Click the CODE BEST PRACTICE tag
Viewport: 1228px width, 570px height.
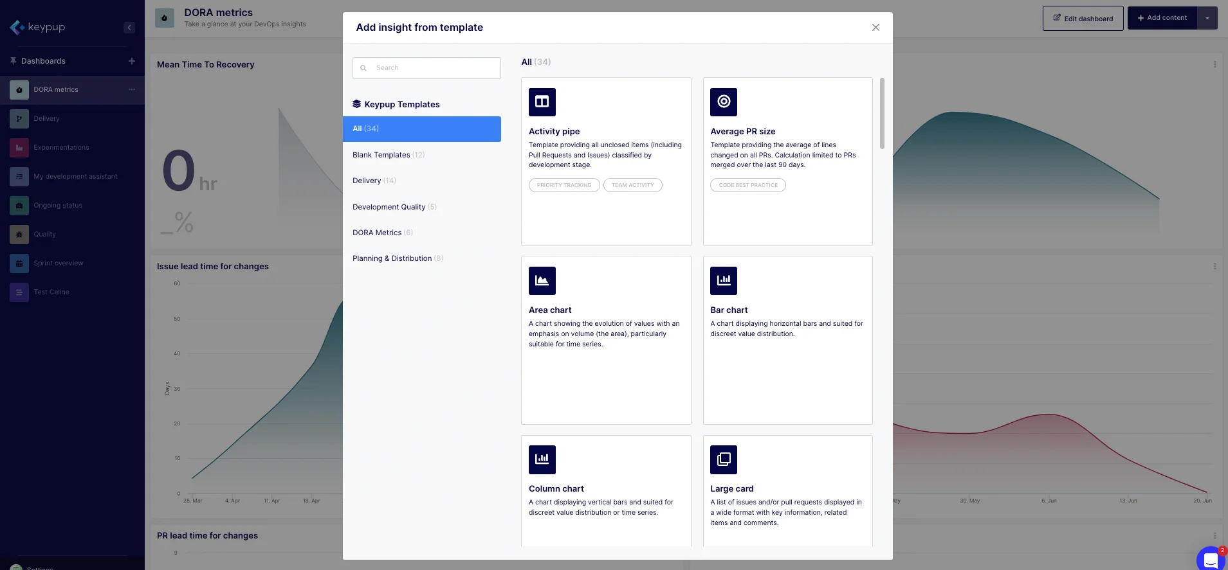(748, 185)
